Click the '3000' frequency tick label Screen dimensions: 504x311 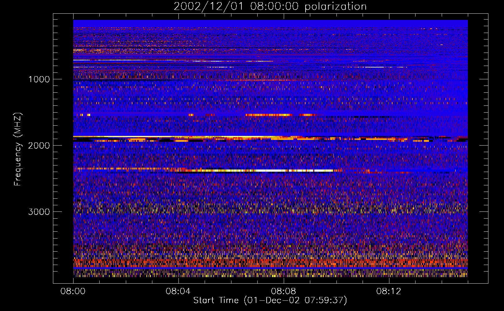(39, 212)
